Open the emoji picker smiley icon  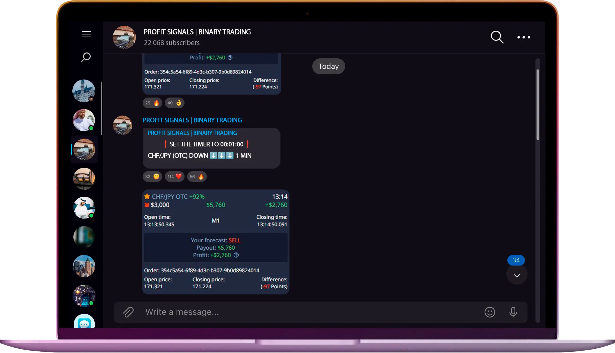[490, 312]
